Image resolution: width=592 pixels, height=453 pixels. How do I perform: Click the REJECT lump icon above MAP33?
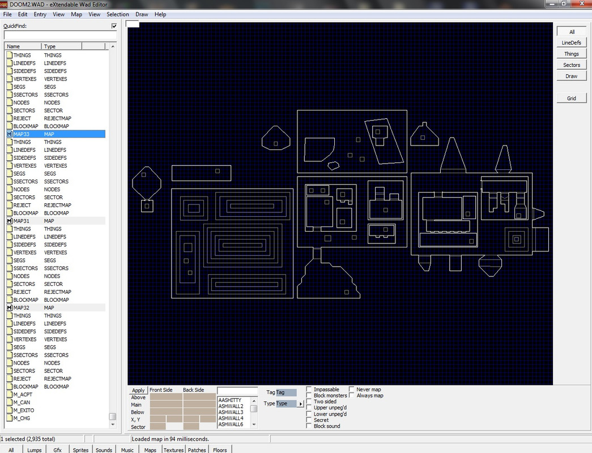coord(10,118)
